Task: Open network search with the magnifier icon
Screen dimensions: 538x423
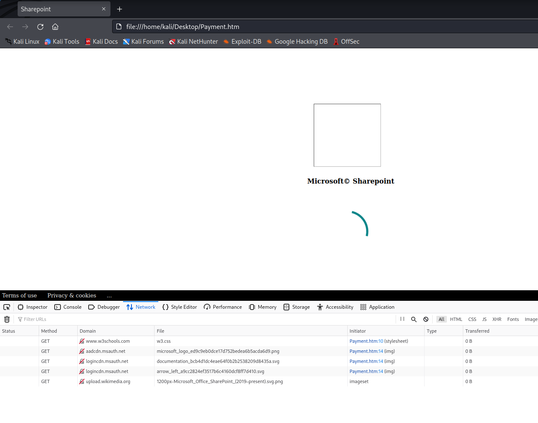Action: (414, 319)
